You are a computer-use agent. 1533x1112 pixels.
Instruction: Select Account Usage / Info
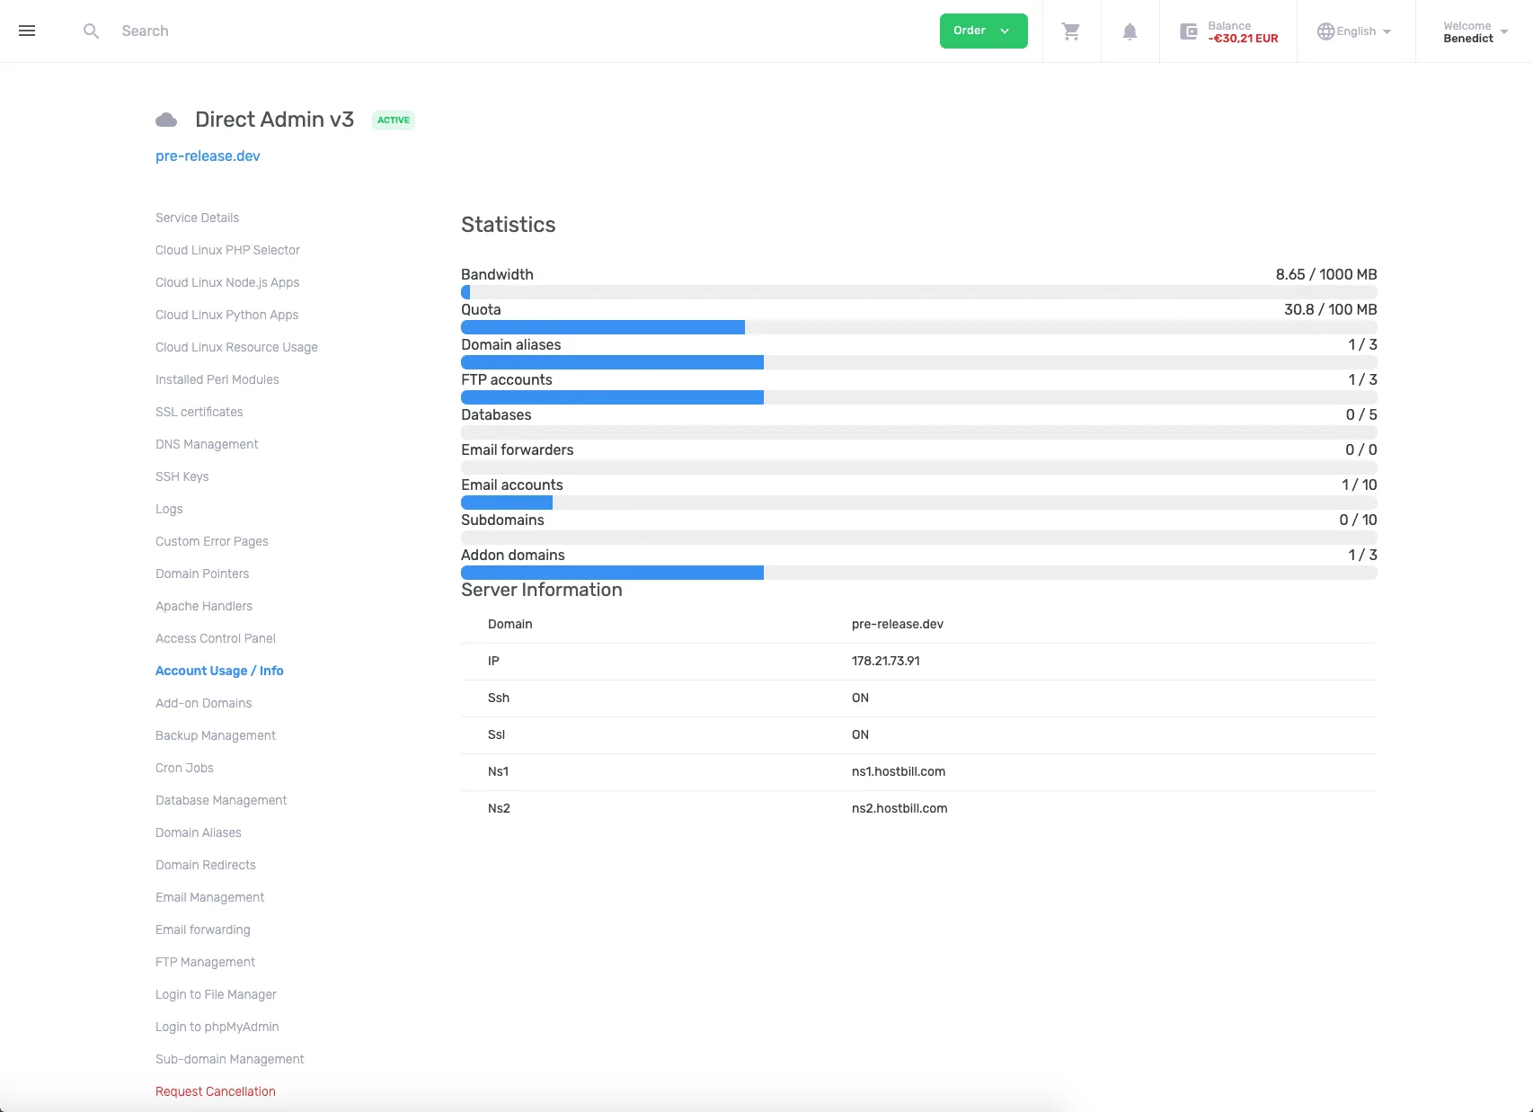(219, 671)
